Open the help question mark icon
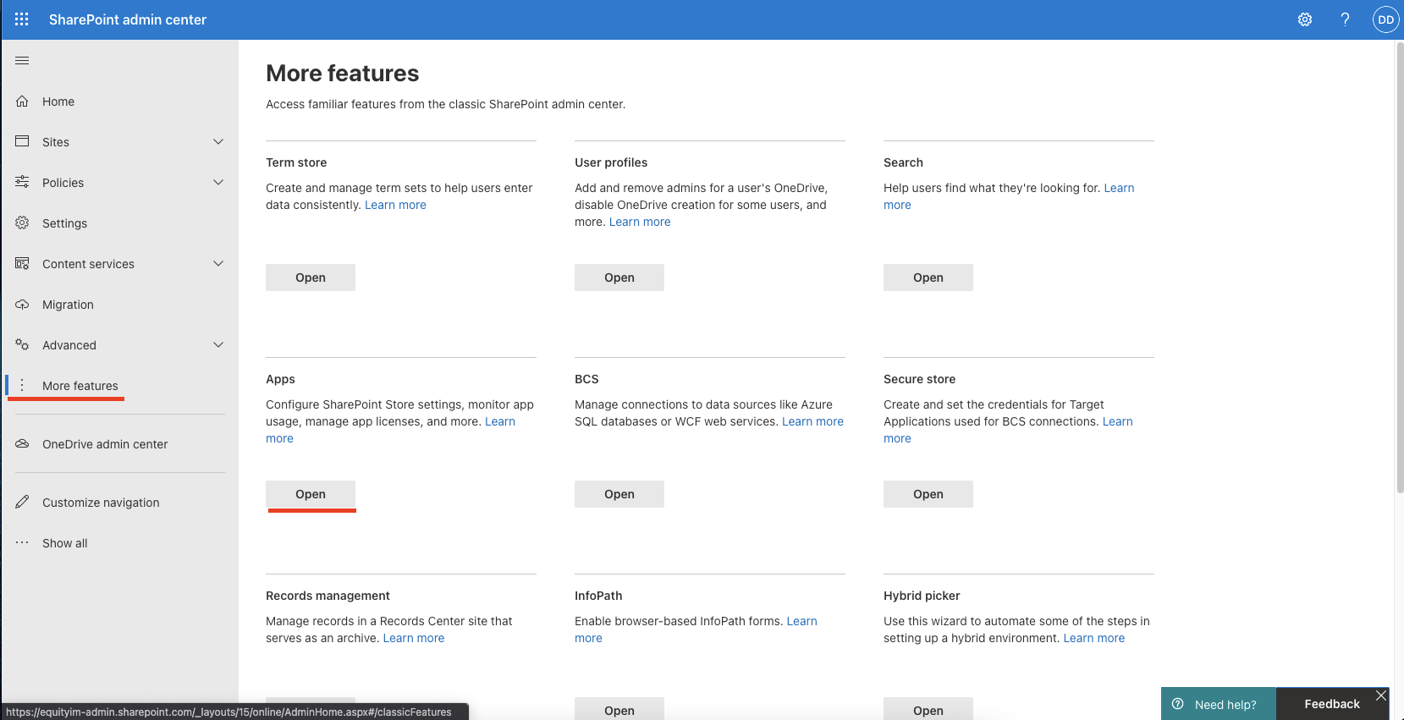This screenshot has width=1404, height=720. pos(1345,19)
